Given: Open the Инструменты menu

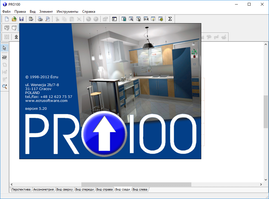Looking at the screenshot, I should (67, 12).
